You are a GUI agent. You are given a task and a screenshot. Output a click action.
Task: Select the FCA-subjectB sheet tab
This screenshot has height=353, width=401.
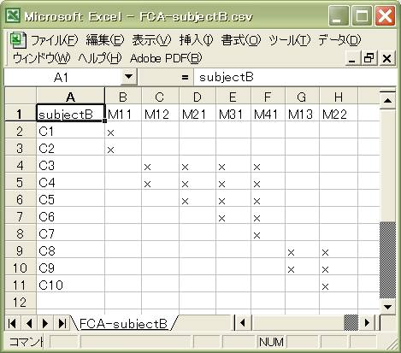pyautogui.click(x=123, y=324)
